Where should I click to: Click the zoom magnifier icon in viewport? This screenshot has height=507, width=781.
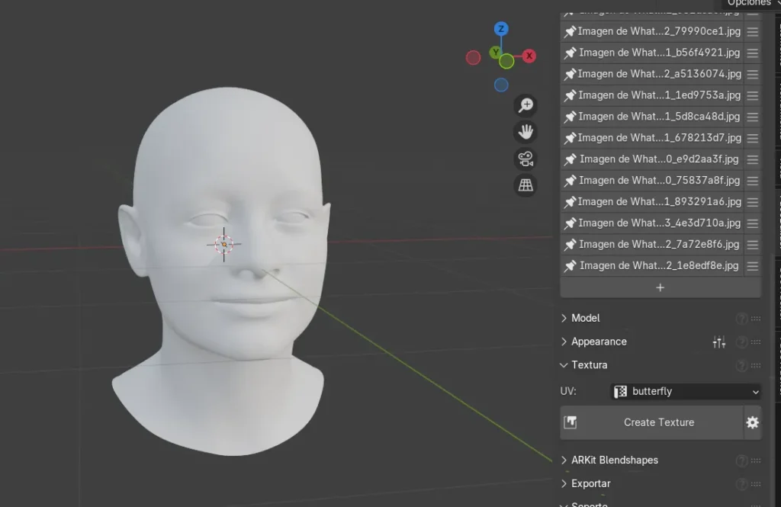(x=525, y=105)
